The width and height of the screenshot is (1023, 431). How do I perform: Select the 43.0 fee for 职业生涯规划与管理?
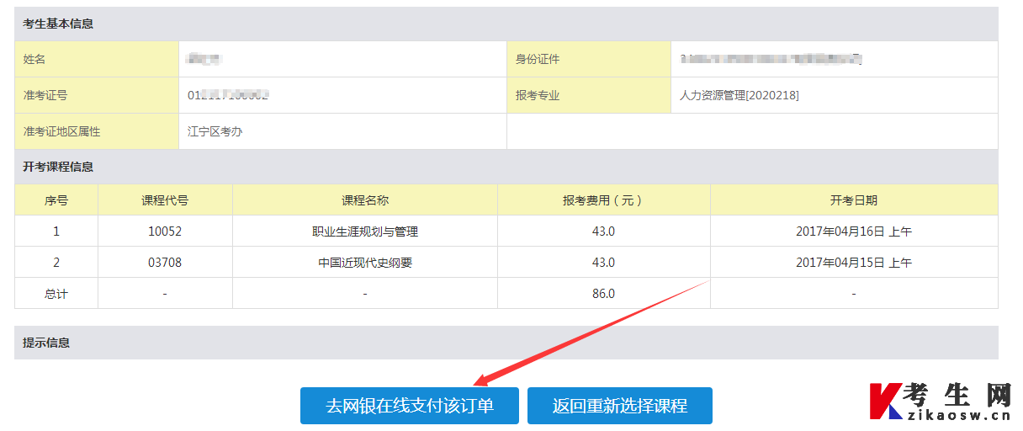[x=604, y=231]
